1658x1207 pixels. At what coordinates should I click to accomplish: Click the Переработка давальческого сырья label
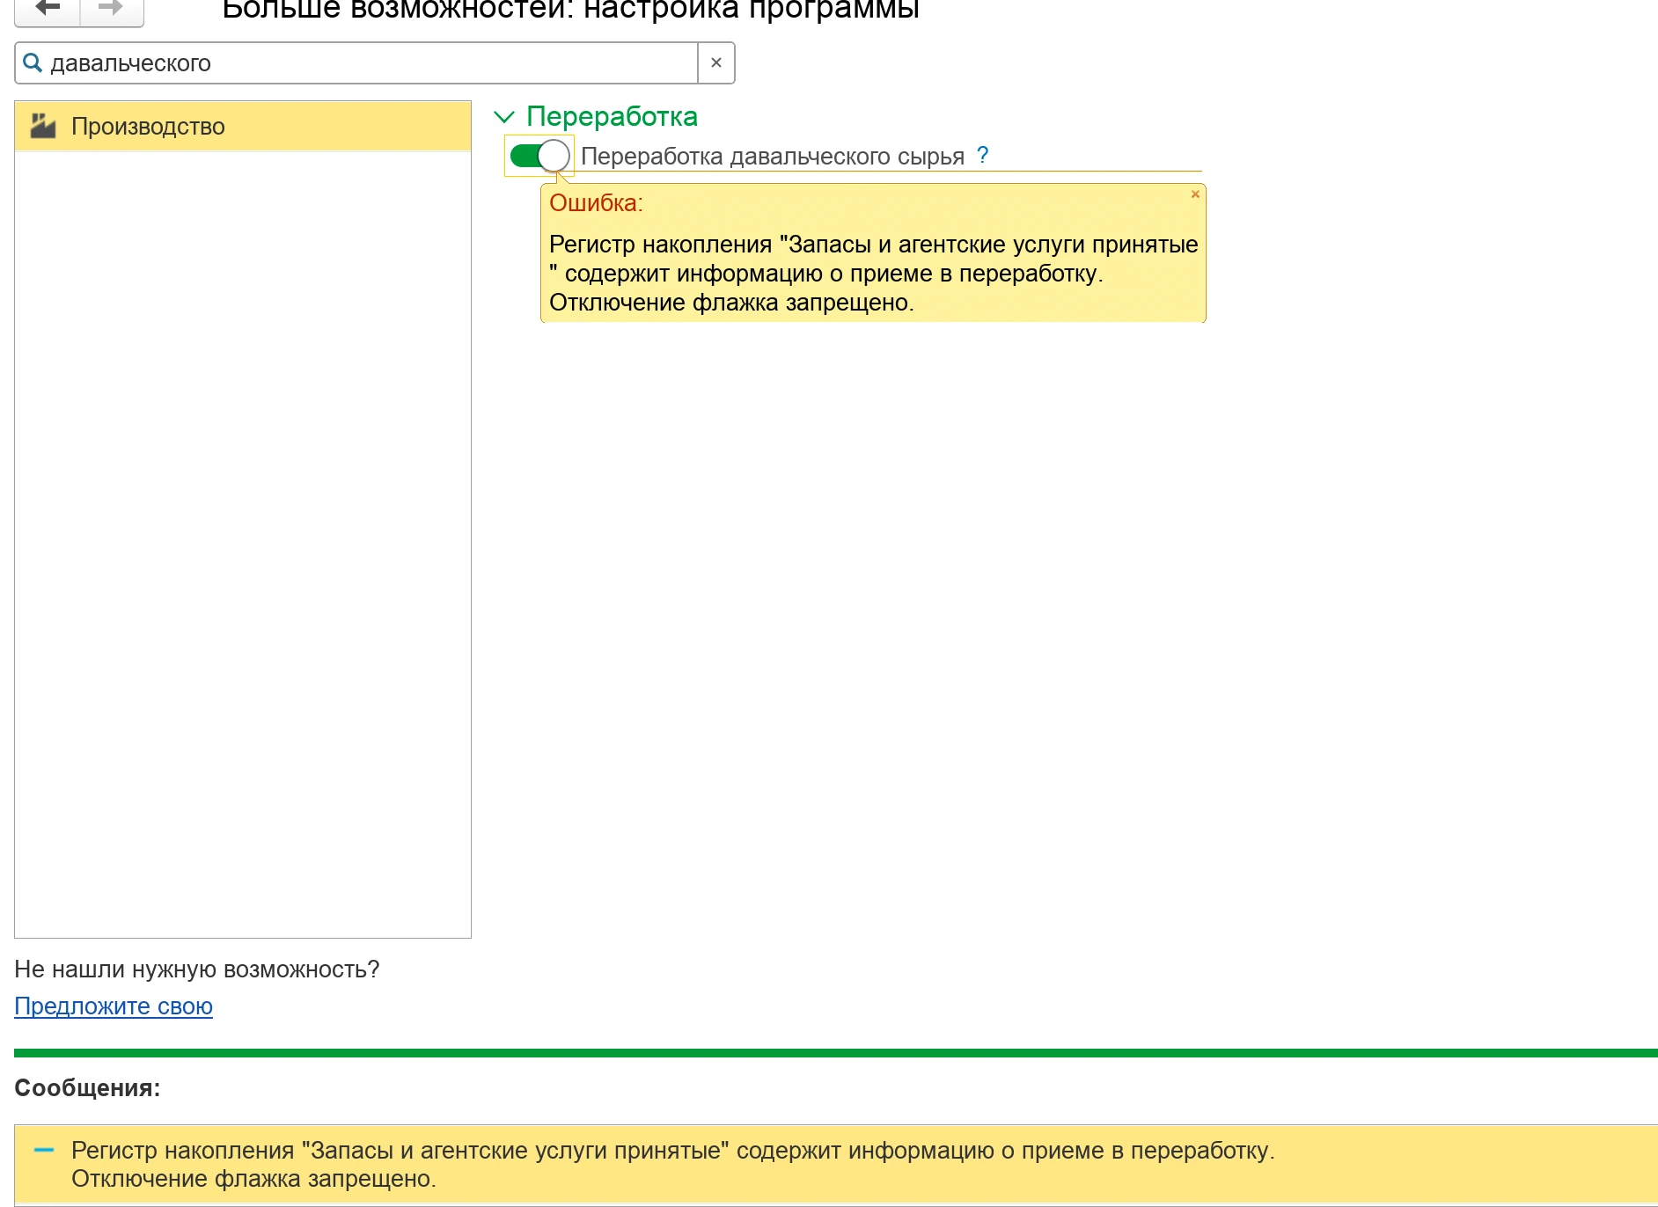click(x=773, y=157)
